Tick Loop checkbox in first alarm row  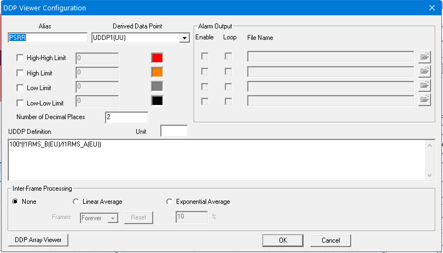228,56
